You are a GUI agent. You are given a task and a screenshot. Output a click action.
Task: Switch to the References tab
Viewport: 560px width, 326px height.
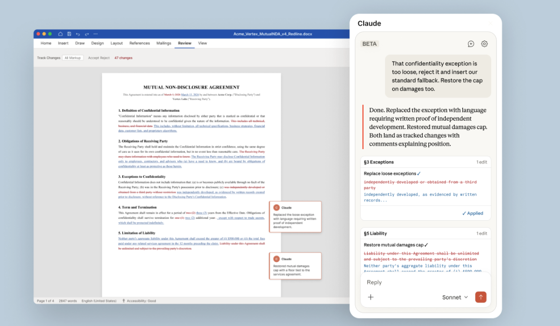[140, 43]
